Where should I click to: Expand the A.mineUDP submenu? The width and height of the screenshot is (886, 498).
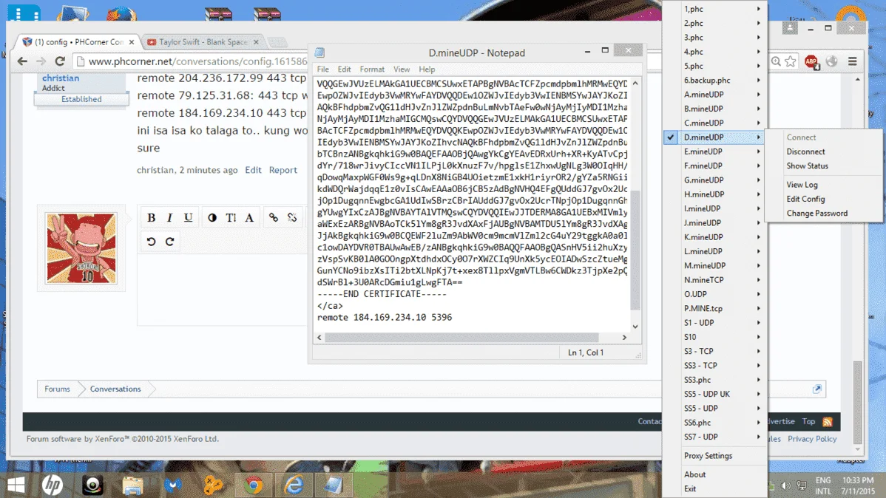714,95
